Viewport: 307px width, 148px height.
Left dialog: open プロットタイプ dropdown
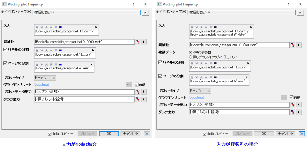click(x=45, y=78)
